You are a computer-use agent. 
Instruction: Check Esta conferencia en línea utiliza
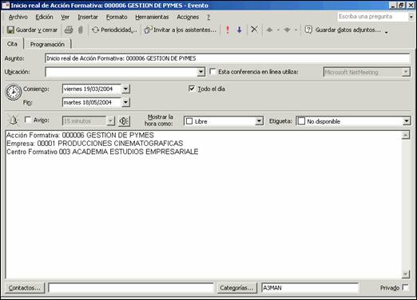pyautogui.click(x=212, y=72)
